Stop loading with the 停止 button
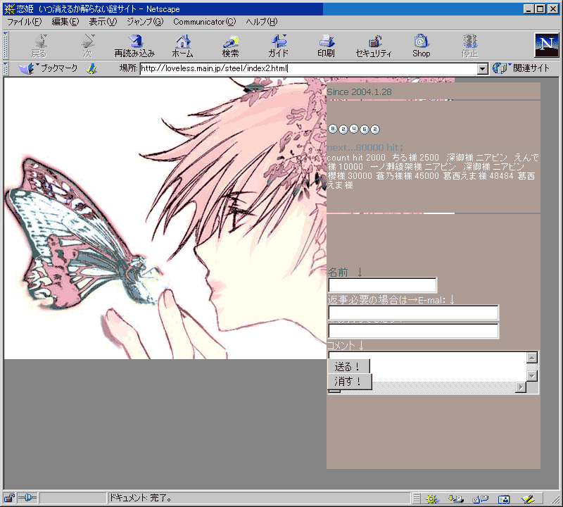 469,46
